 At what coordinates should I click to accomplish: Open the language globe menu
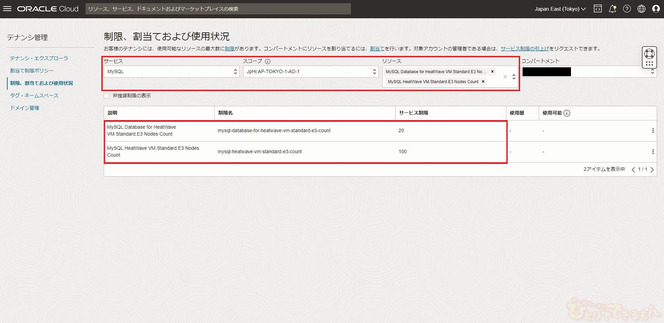[641, 9]
